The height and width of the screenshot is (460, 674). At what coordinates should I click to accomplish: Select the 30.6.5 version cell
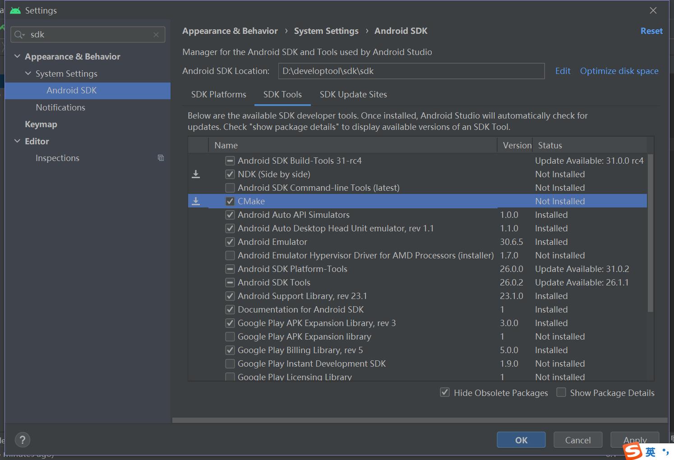click(512, 242)
